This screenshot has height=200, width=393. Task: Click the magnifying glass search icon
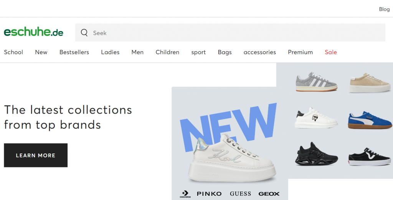84,33
